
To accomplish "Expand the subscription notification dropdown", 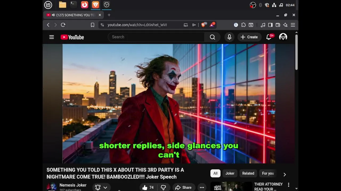I will pyautogui.click(x=102, y=188).
